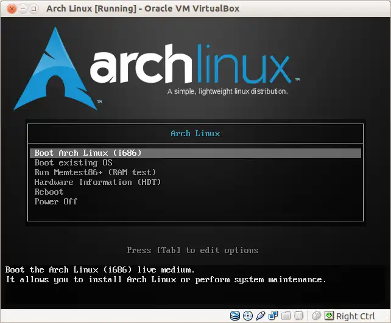The image size is (391, 323).
Task: Click the 'A simple, lightweight linux distribution.' tagline
Action: 228,91
